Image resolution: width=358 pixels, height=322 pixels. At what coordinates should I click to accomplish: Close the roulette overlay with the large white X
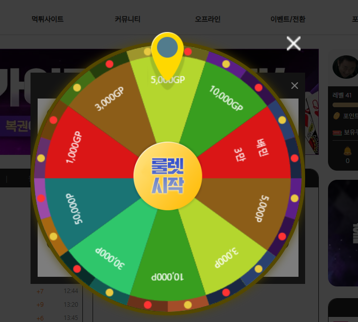(x=293, y=43)
